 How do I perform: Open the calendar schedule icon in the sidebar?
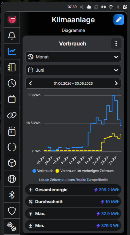coord(12,99)
